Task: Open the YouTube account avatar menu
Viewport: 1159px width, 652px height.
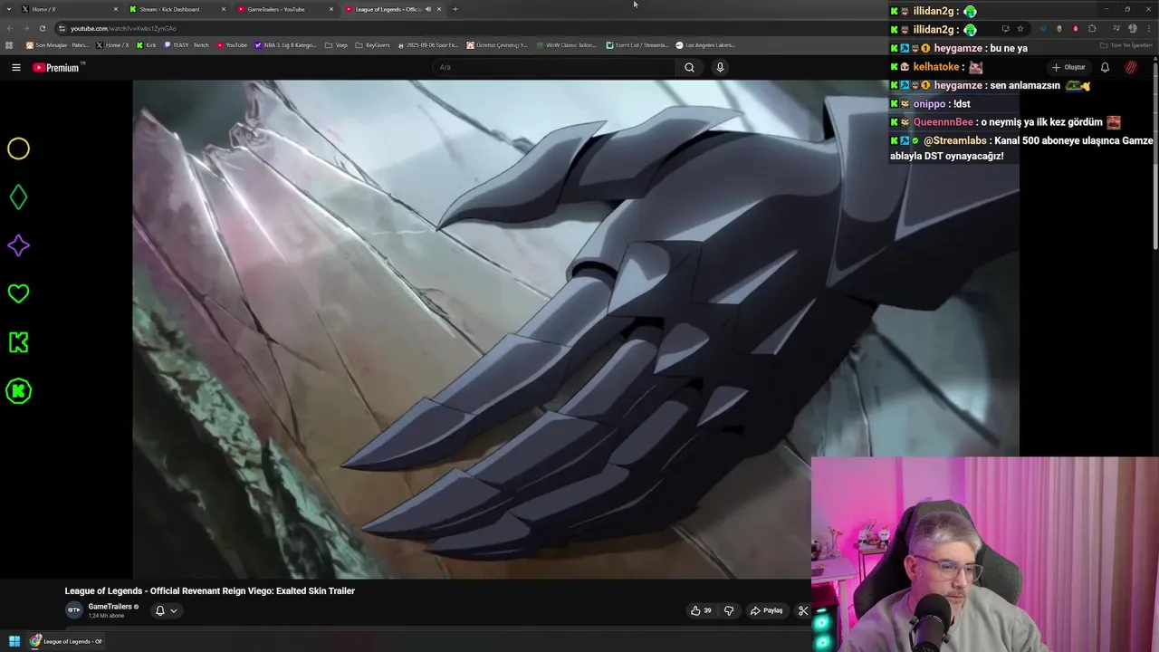Action: [1131, 67]
